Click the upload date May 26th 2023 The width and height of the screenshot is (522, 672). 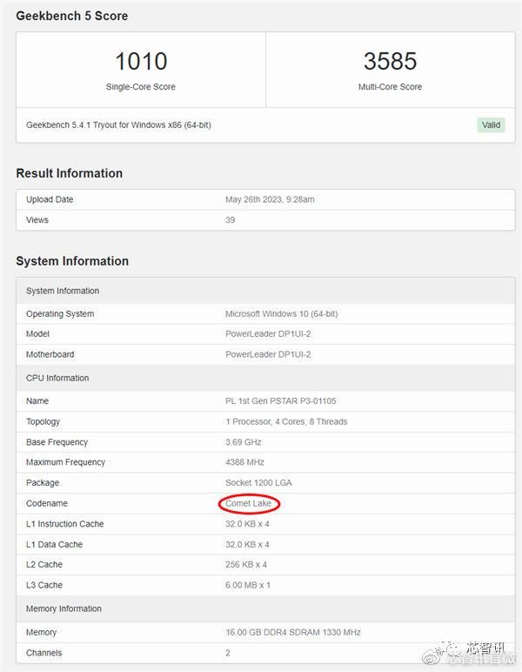pos(270,199)
